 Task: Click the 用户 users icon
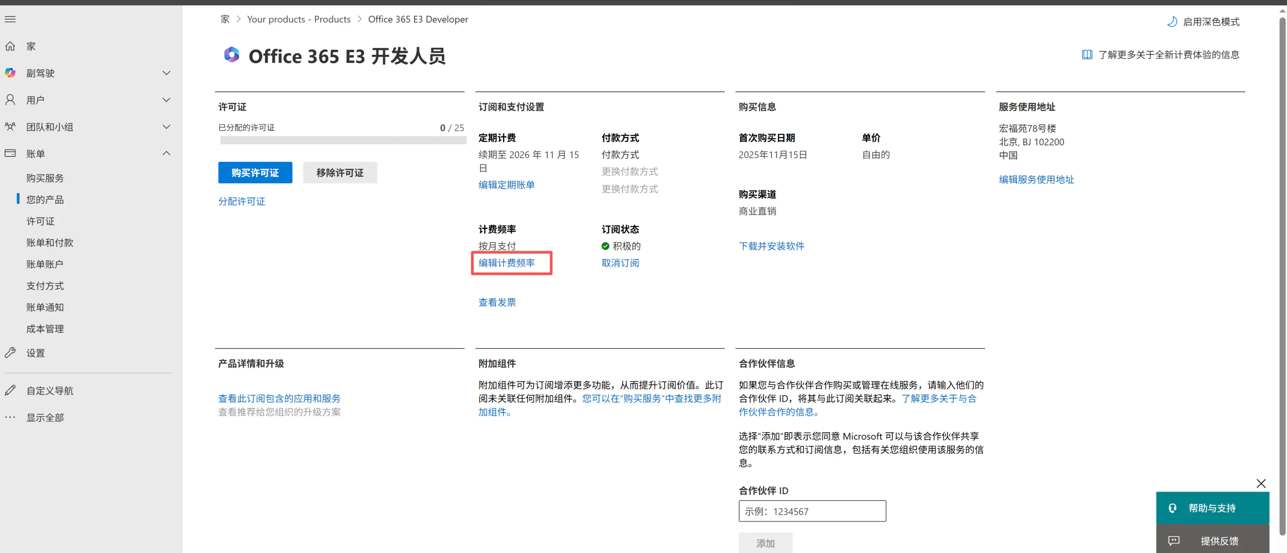point(10,100)
